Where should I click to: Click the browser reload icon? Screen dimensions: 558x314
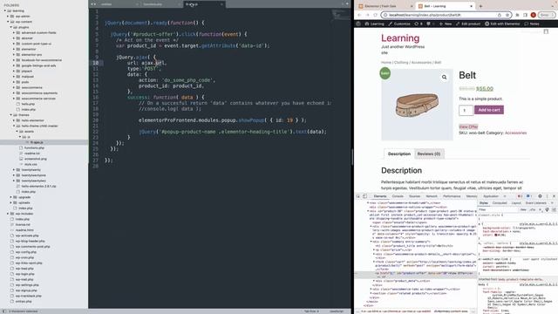click(375, 15)
